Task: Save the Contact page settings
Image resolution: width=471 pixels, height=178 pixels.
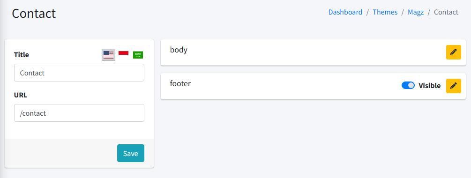Action: (131, 153)
